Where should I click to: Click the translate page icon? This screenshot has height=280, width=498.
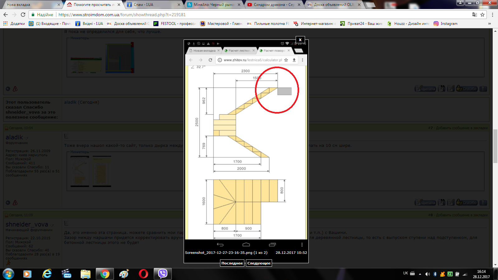point(474,15)
